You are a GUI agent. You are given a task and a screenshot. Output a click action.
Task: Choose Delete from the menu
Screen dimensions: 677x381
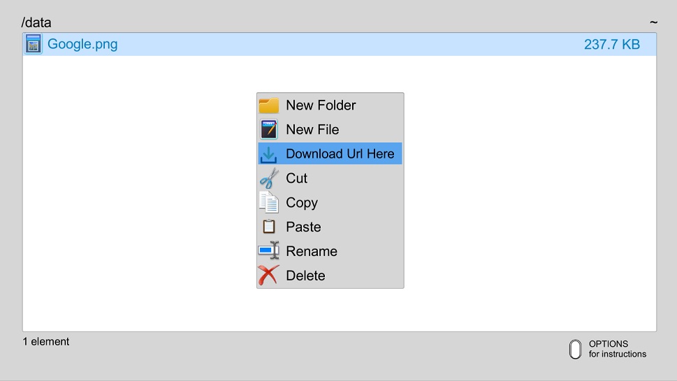point(330,276)
